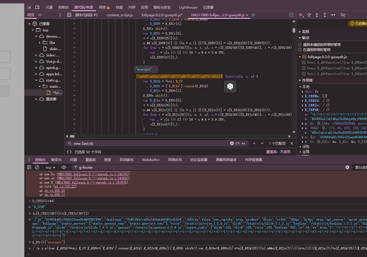Expand the Closure (闭包) scope
The height and width of the screenshot is (257, 367).
[x=300, y=146]
